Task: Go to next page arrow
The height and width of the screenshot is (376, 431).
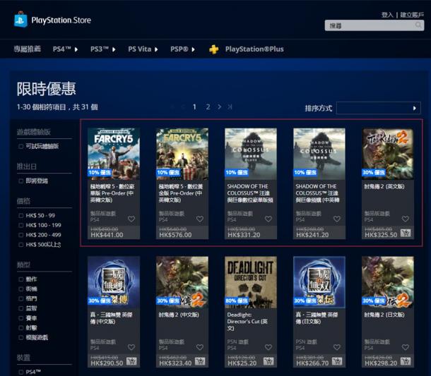Action: 219,107
